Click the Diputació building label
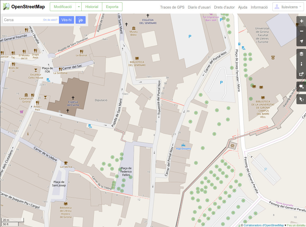 point(101,100)
